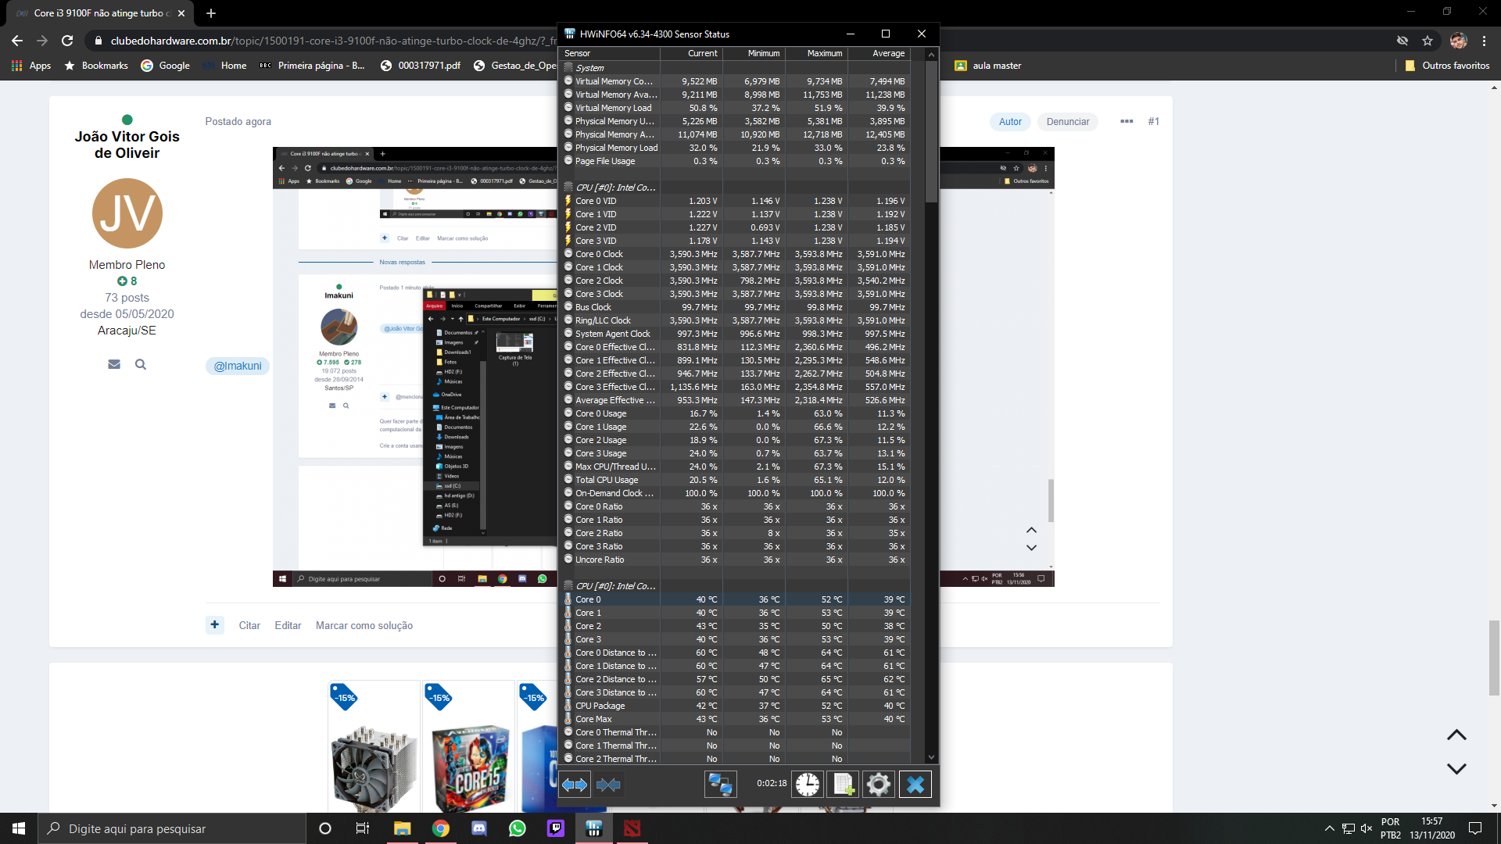
Task: Open WhatsApp from the taskbar
Action: coord(518,828)
